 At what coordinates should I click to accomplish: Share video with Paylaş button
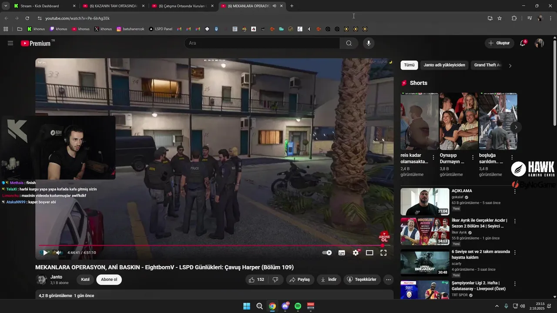[x=300, y=280]
